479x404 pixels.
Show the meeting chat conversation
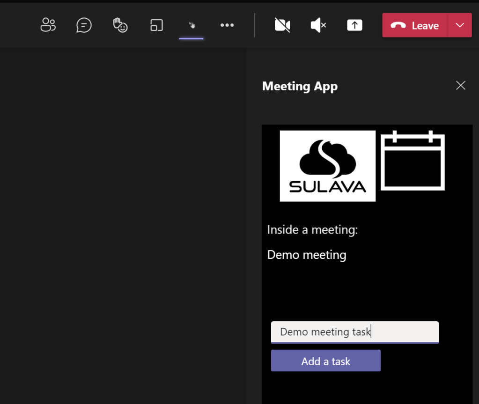coord(84,25)
